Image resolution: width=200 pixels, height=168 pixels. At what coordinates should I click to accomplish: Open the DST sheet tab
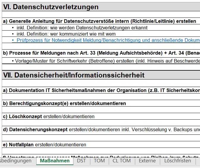click(x=81, y=161)
